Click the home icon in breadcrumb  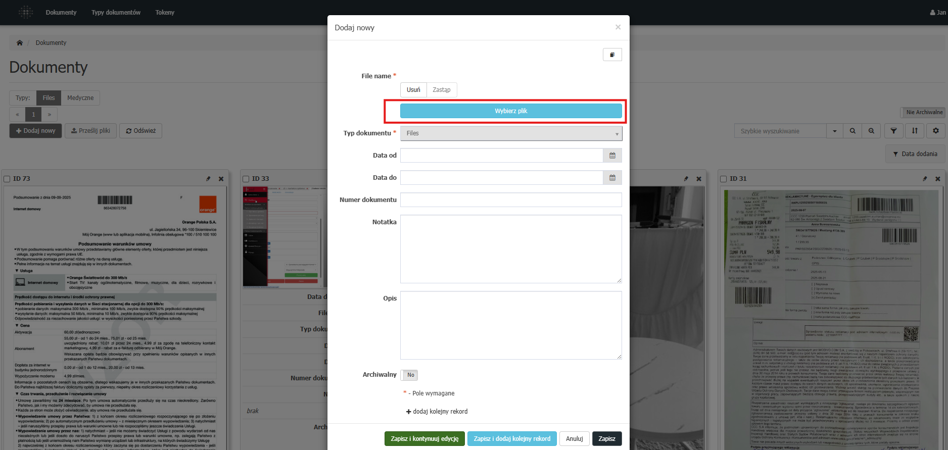click(x=20, y=43)
